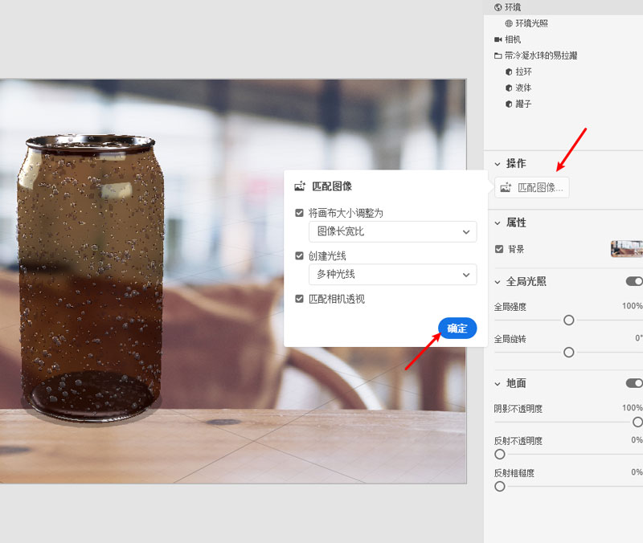
Task: Open the 多种光线 dropdown
Action: (x=392, y=275)
